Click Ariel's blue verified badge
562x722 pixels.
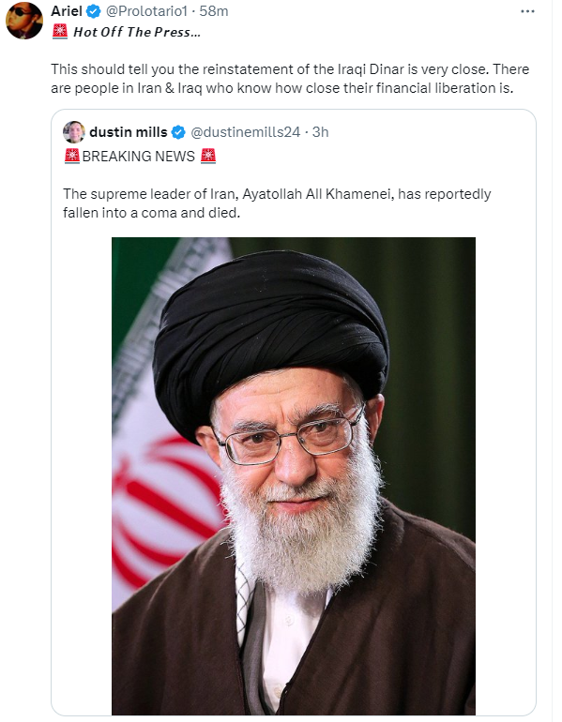[x=94, y=11]
